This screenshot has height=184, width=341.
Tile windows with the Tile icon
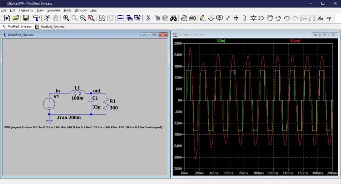[121, 18]
